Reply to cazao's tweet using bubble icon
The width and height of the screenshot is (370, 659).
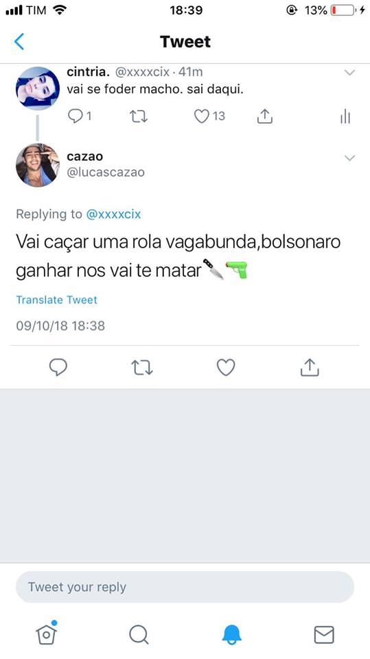click(x=58, y=367)
